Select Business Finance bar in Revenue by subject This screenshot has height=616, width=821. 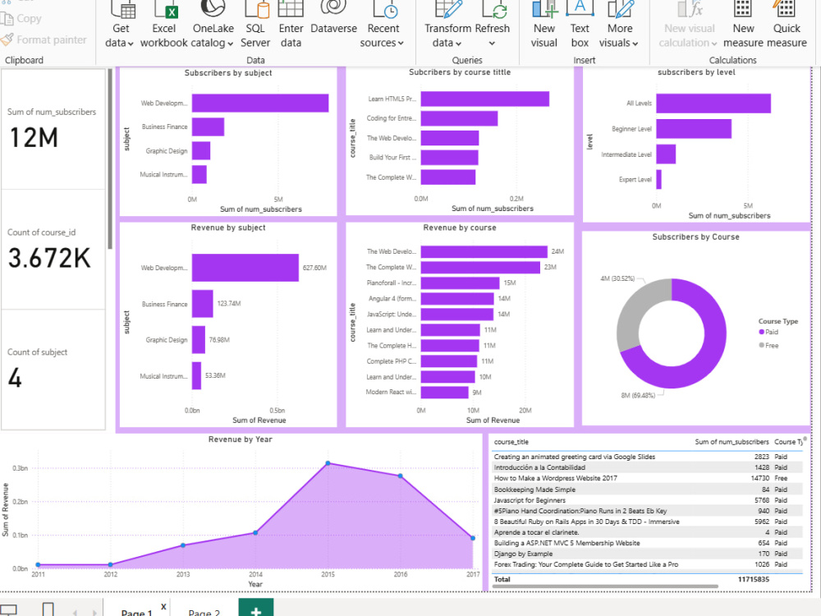click(x=202, y=304)
